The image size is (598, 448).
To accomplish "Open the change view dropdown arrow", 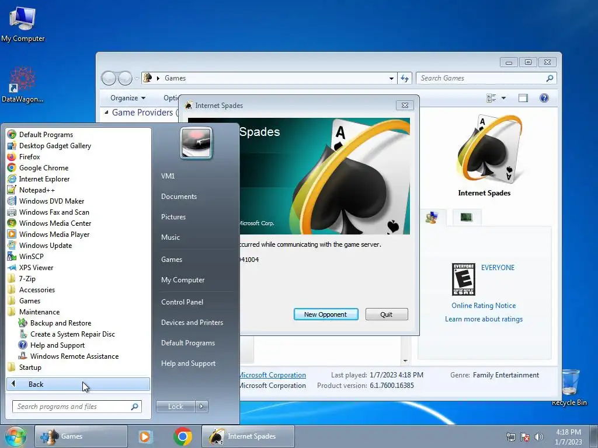I will (x=503, y=98).
